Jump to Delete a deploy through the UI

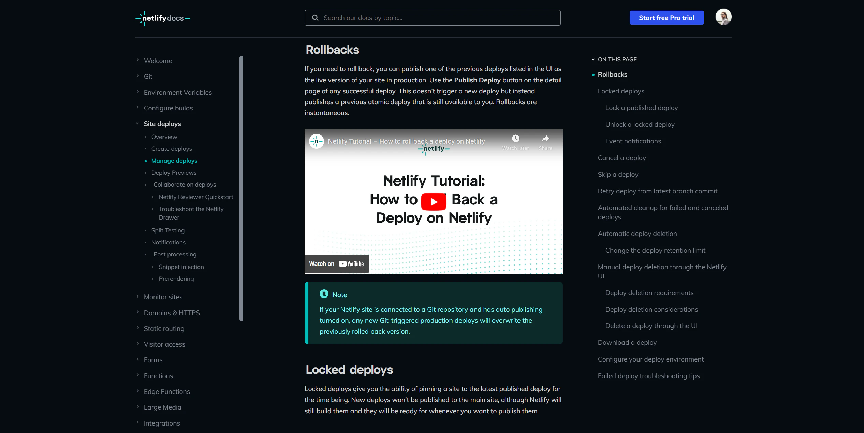[651, 326]
